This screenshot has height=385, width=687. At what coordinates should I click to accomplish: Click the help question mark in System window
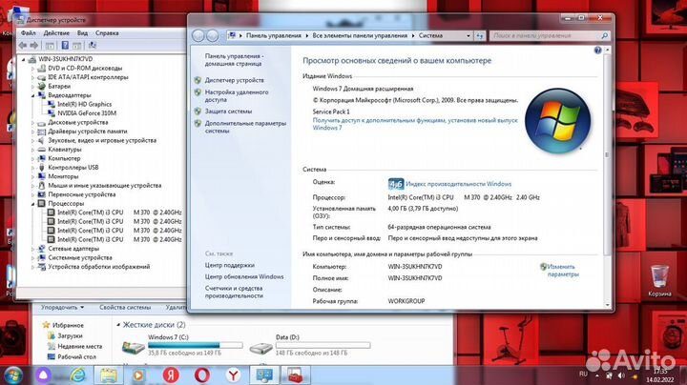coord(597,51)
